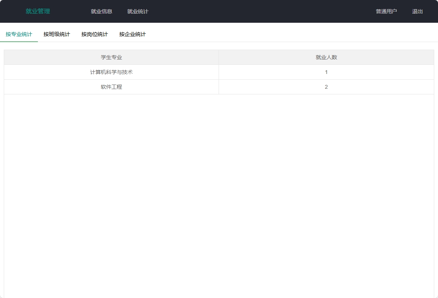The height and width of the screenshot is (298, 438).
Task: Click the 就业管理 brand link
Action: (37, 11)
